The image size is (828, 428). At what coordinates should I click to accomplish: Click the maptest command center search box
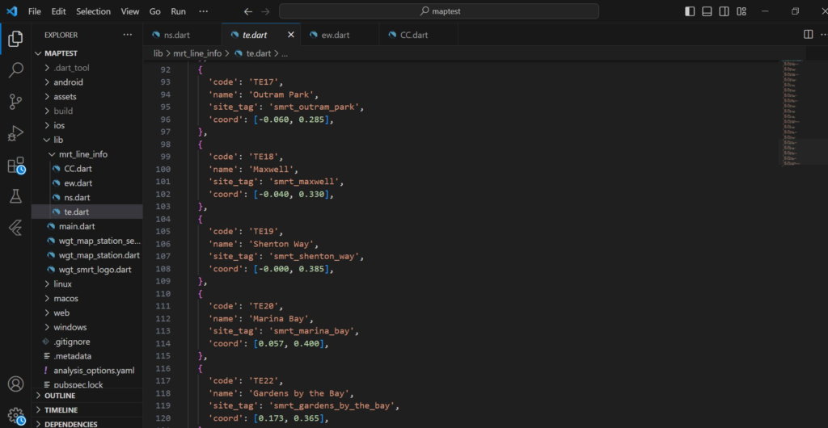click(439, 11)
